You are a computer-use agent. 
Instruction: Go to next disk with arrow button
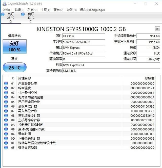(157, 29)
